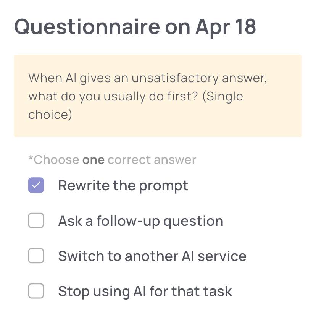Screen dimensions: 316x324
Task: Click the word "Questionnaire" in the heading
Action: click(87, 27)
